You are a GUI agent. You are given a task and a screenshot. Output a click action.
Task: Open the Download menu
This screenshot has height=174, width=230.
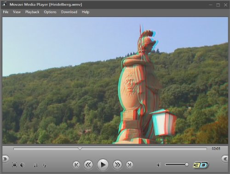point(69,12)
